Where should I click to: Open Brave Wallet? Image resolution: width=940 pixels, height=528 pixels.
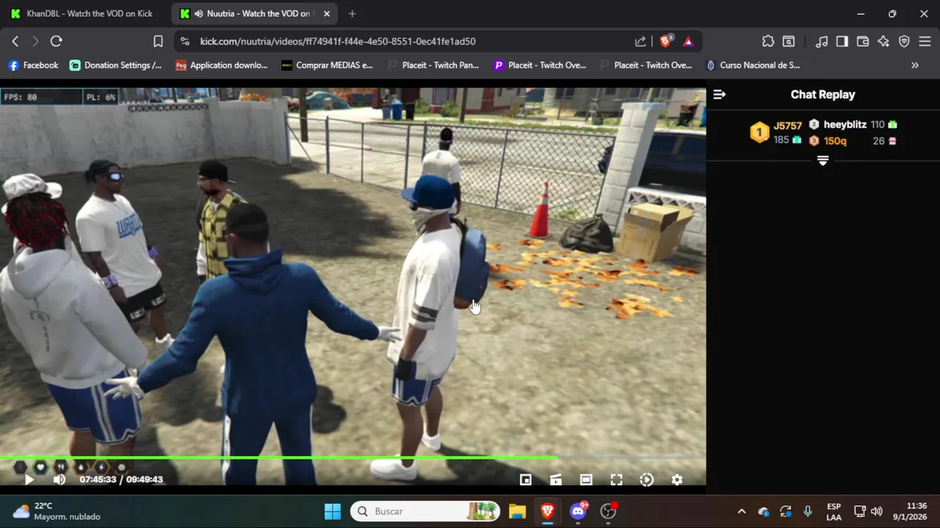click(x=863, y=42)
